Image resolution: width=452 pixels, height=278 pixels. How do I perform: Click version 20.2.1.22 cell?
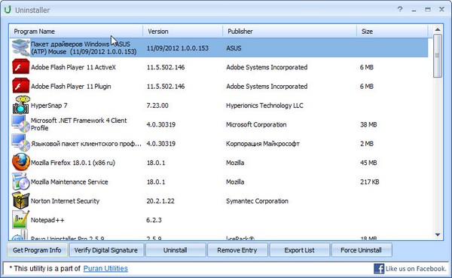tap(160, 200)
